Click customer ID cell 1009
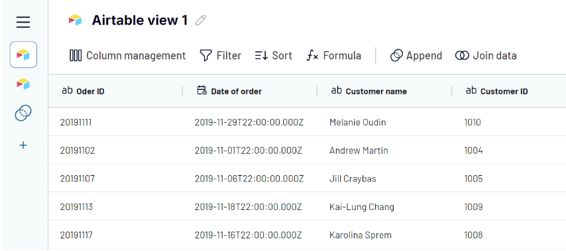 coord(474,207)
